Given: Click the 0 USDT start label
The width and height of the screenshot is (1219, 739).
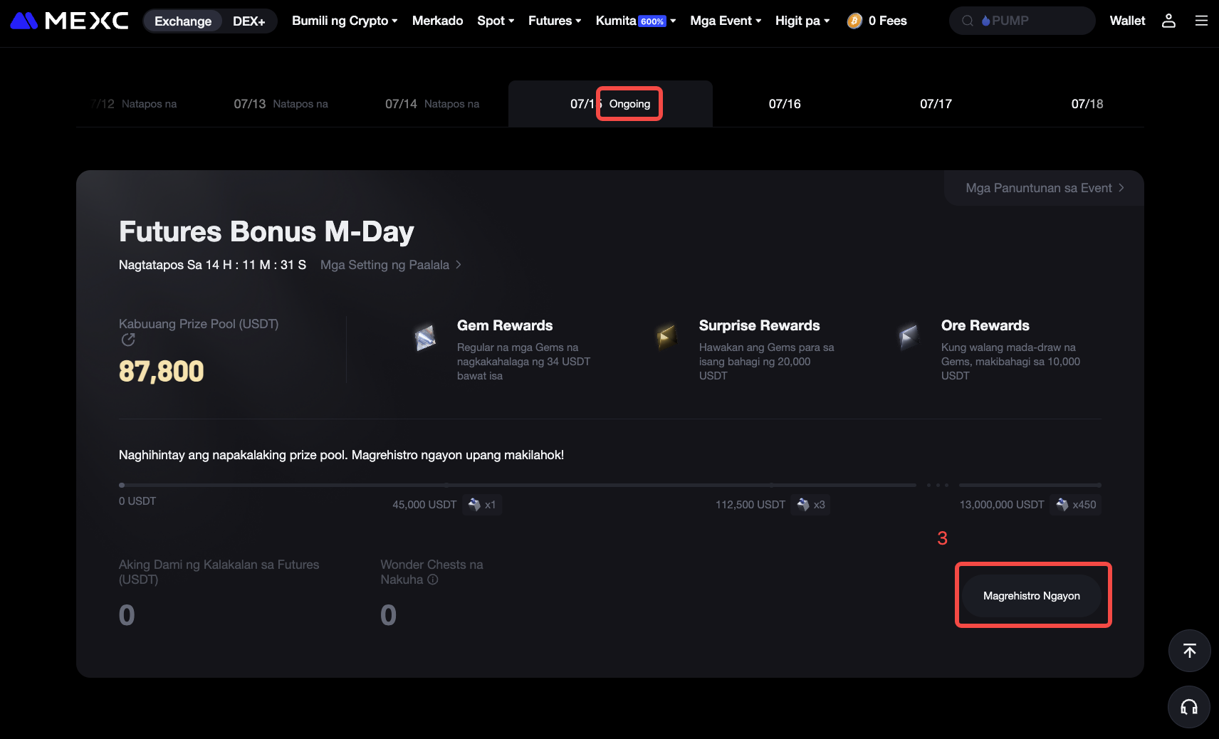Looking at the screenshot, I should point(137,501).
